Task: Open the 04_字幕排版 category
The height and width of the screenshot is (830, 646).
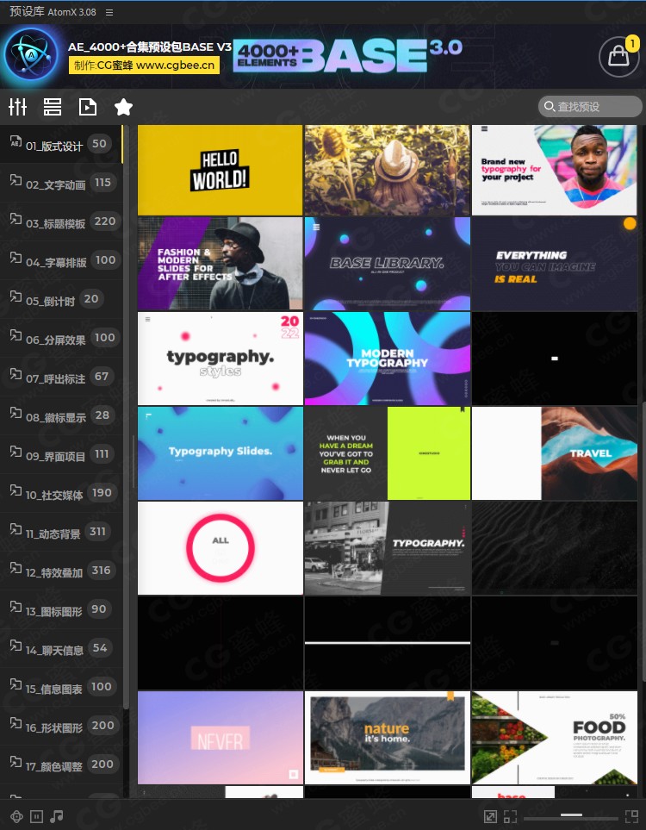Action: tap(61, 260)
